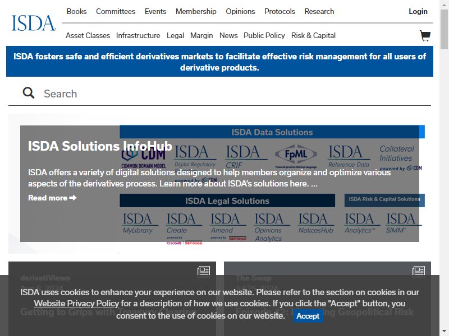Image resolution: width=449 pixels, height=336 pixels.
Task: Click the newspaper icon on derivatiViews card
Action: (204, 271)
